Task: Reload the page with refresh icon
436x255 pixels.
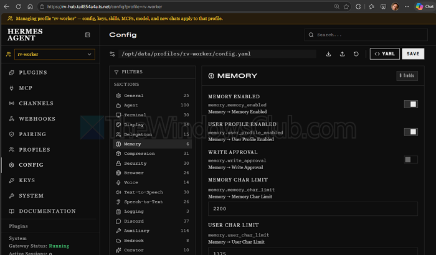Action: (x=18, y=6)
